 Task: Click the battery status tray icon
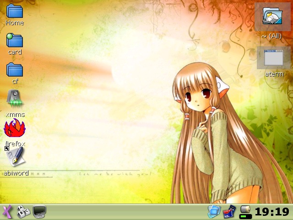click(245, 211)
